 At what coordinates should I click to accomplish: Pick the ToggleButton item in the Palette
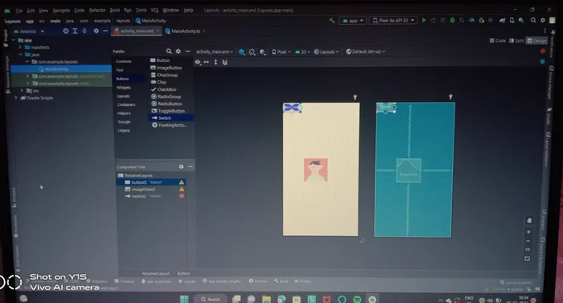point(168,111)
